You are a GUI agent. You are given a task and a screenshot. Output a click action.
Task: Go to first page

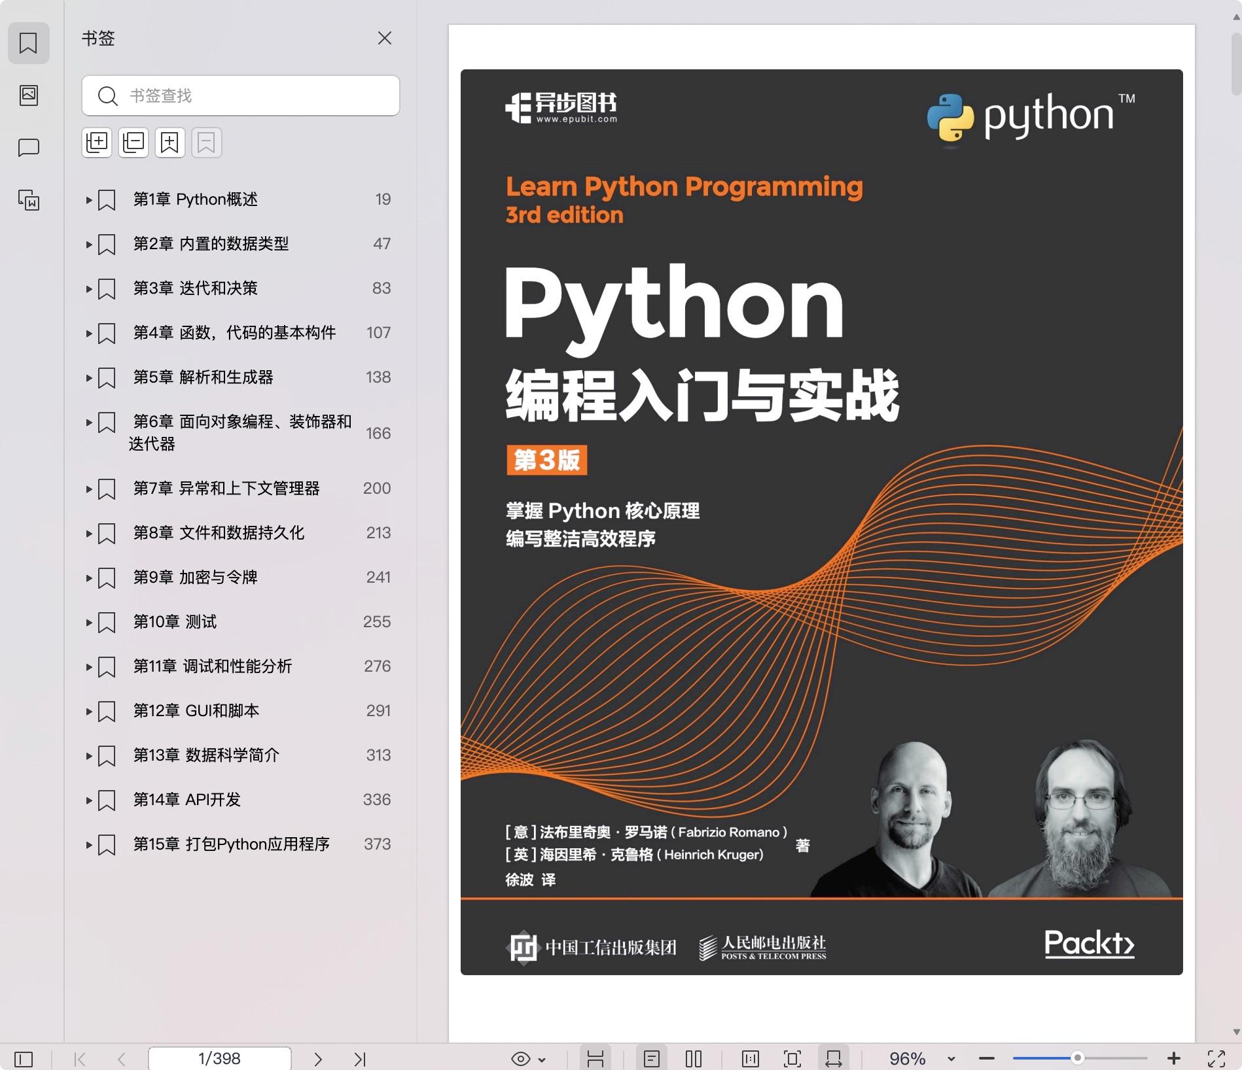pyautogui.click(x=80, y=1058)
